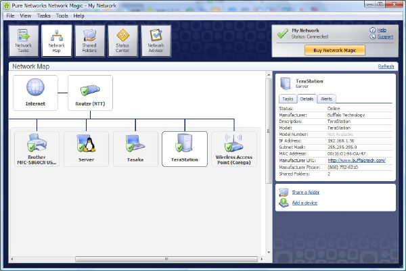Open the Help link
This screenshot has height=271, width=406.
point(382,30)
